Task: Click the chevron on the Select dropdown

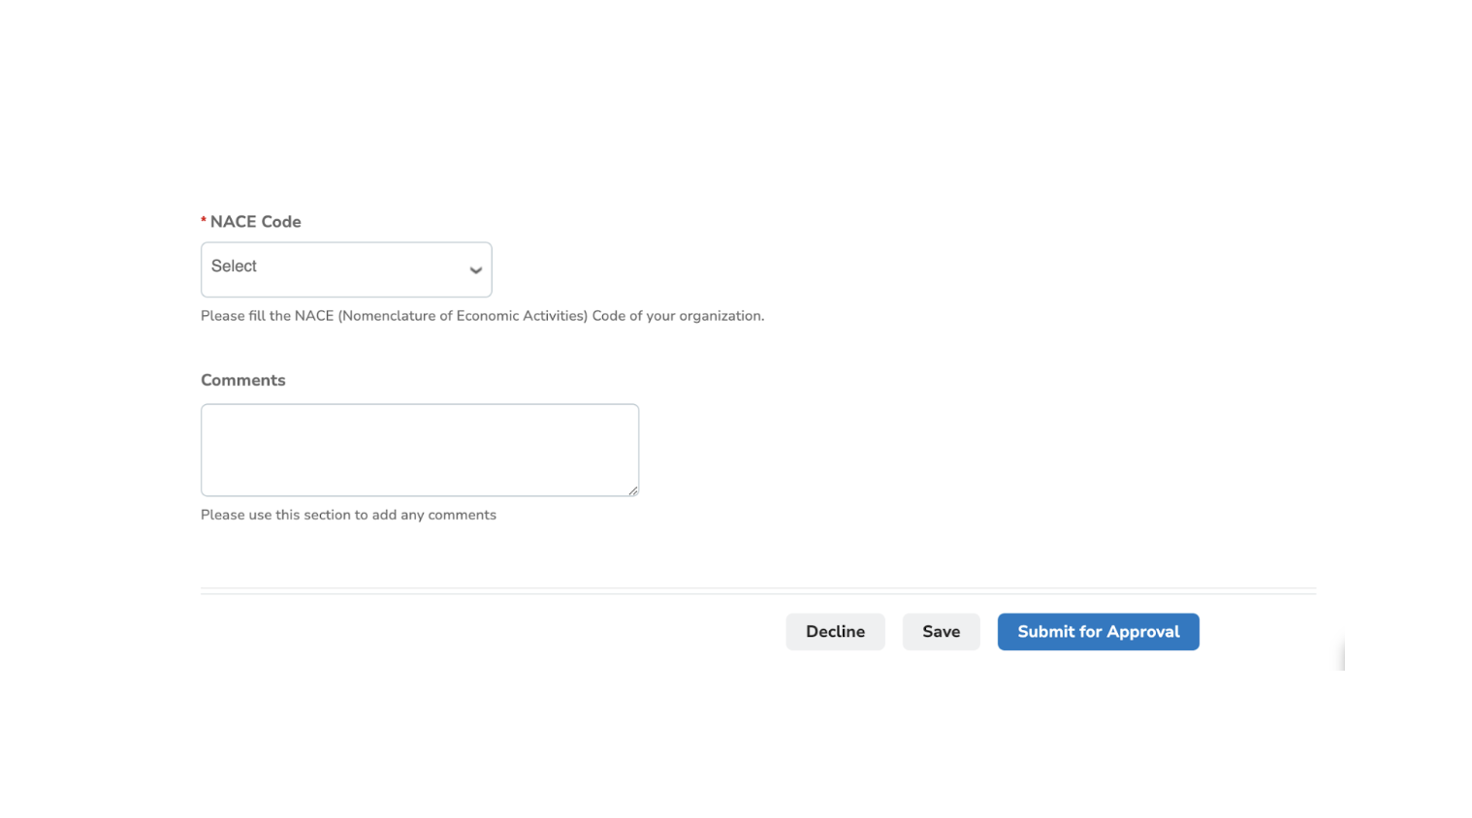Action: pos(474,270)
